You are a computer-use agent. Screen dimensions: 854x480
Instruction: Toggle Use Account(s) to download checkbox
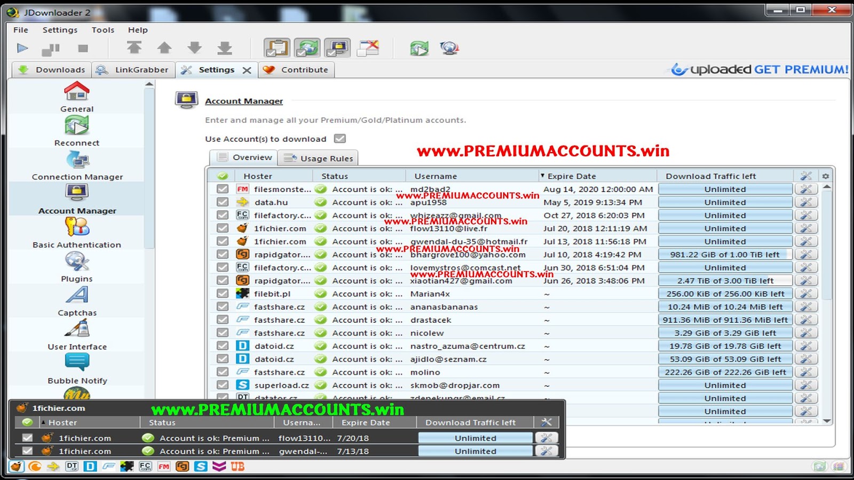(340, 139)
